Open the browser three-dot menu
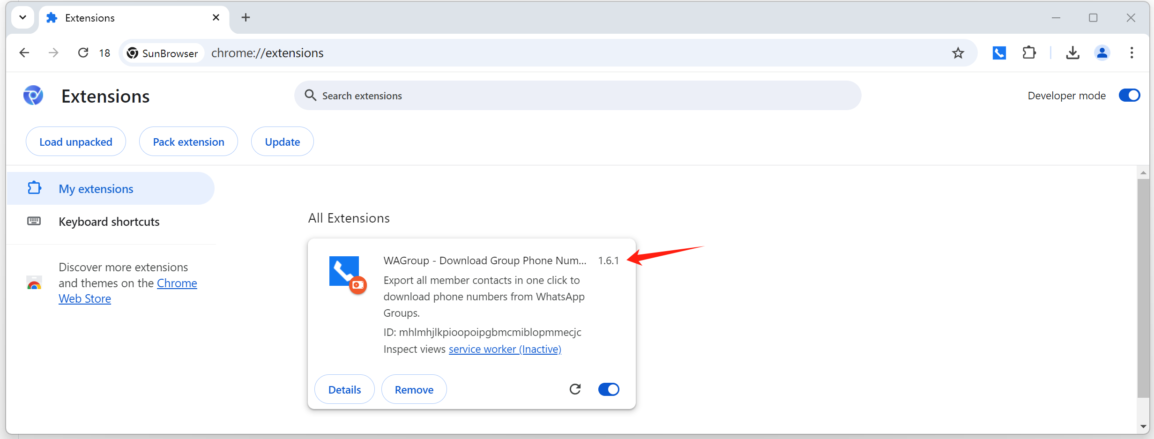Viewport: 1154px width, 439px height. pyautogui.click(x=1132, y=53)
